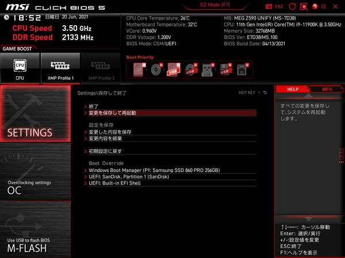Select the USB hard disk boot icon
This screenshot has width=345, height=258.
174,69
